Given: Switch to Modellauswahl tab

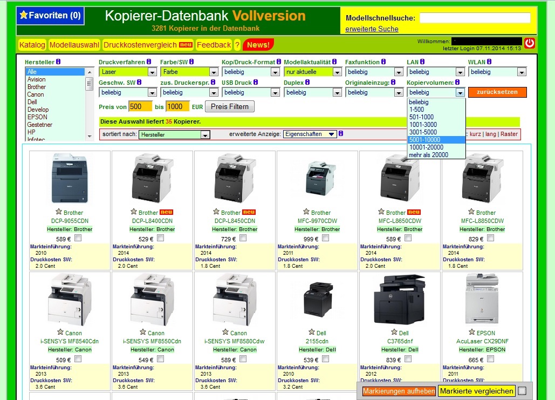Looking at the screenshot, I should tap(74, 45).
